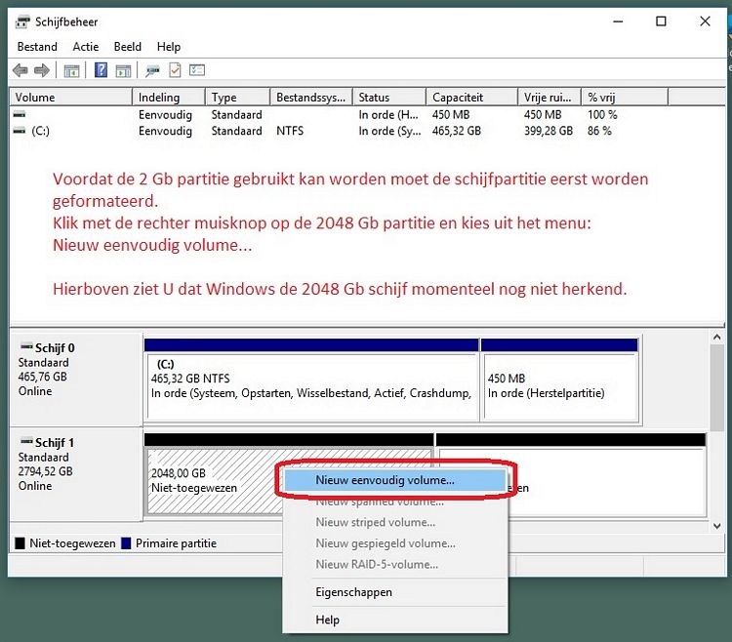Click the settings list toolbar icon
This screenshot has width=732, height=642.
pos(197,70)
